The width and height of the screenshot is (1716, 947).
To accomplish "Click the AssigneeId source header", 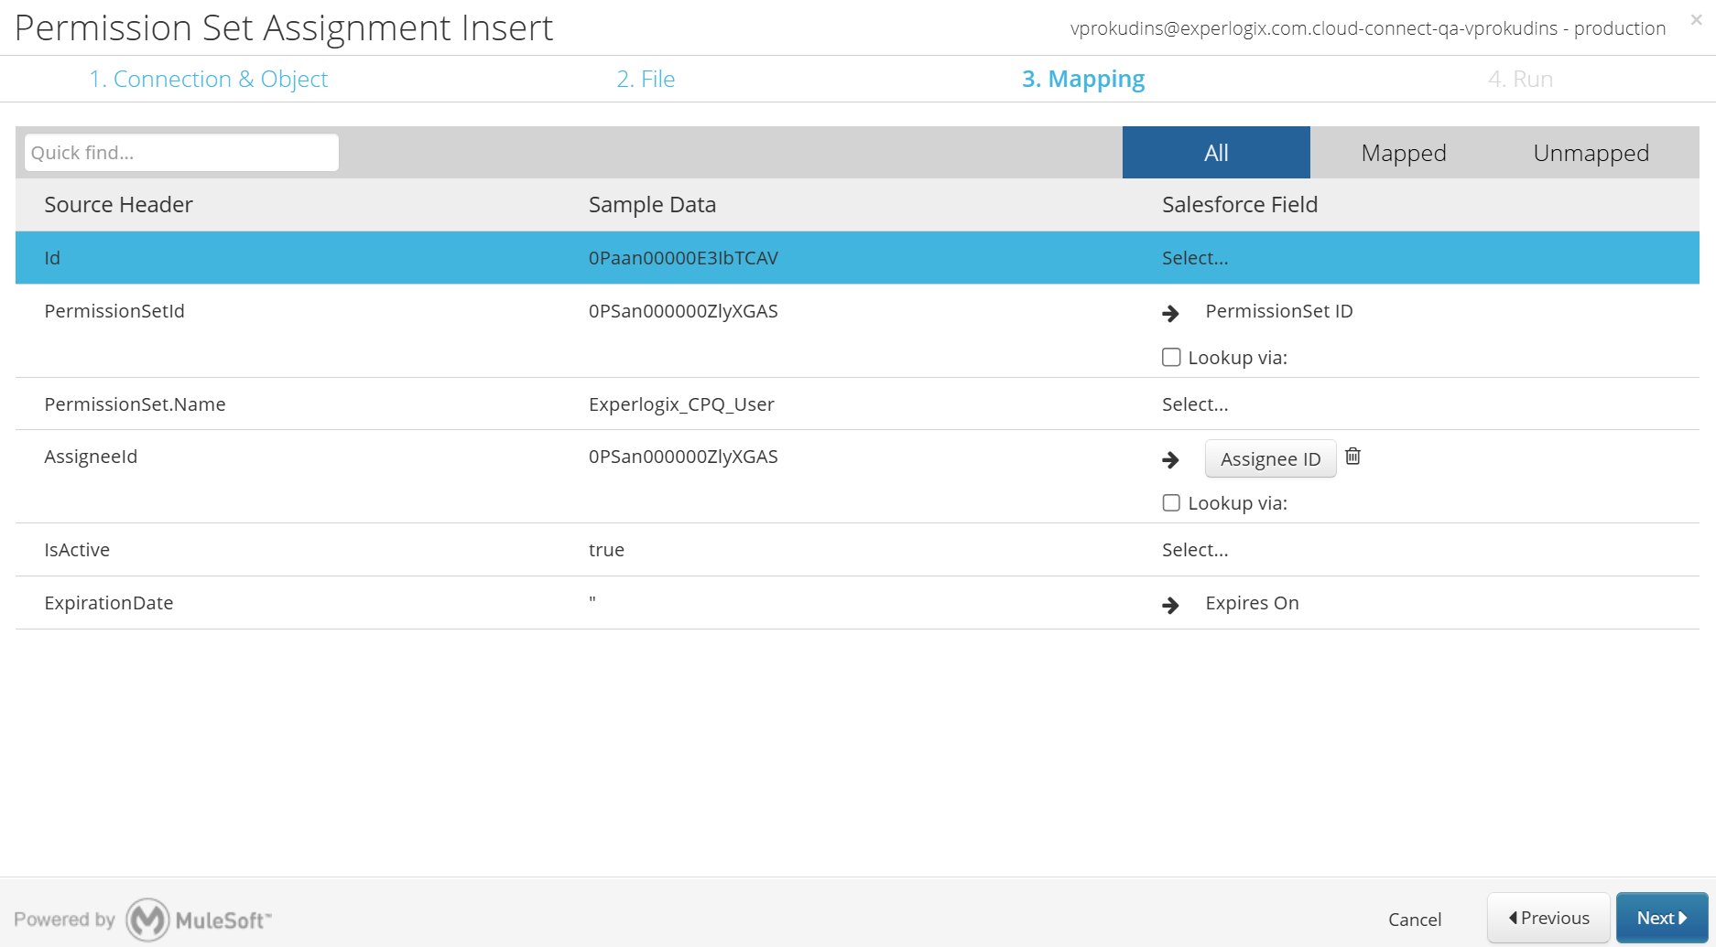I will (91, 457).
